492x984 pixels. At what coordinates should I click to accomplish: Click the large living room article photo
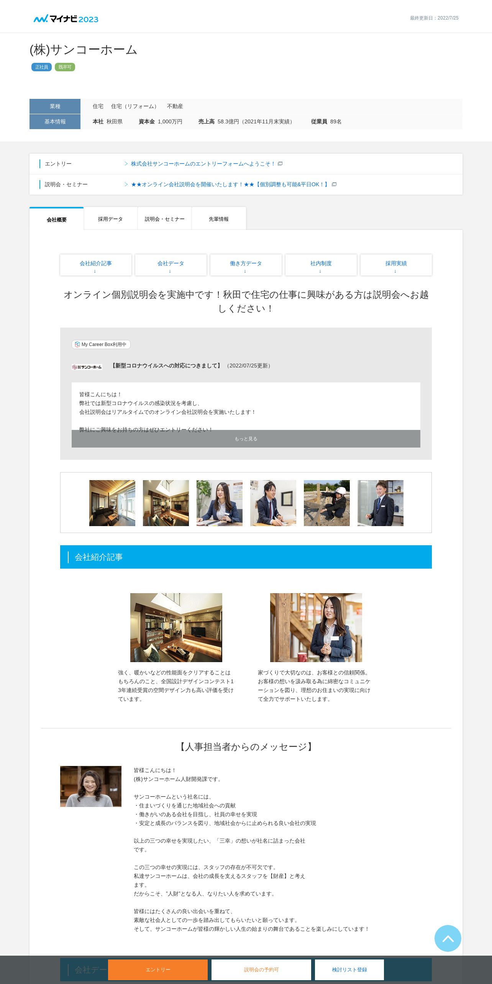pyautogui.click(x=176, y=627)
